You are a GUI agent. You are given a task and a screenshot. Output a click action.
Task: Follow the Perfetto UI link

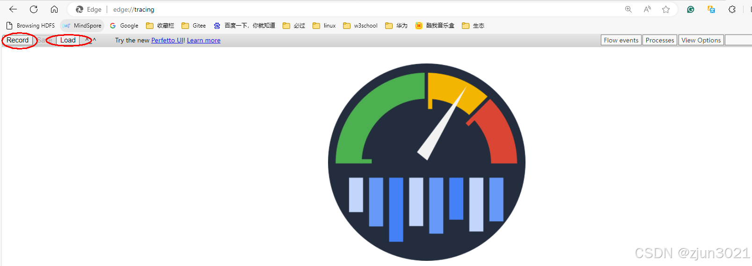pos(168,41)
